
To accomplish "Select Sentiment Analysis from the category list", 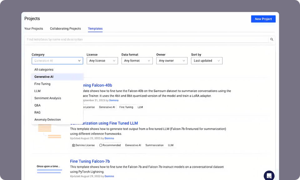I will coord(47,98).
